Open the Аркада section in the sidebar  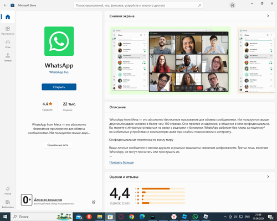8,57
